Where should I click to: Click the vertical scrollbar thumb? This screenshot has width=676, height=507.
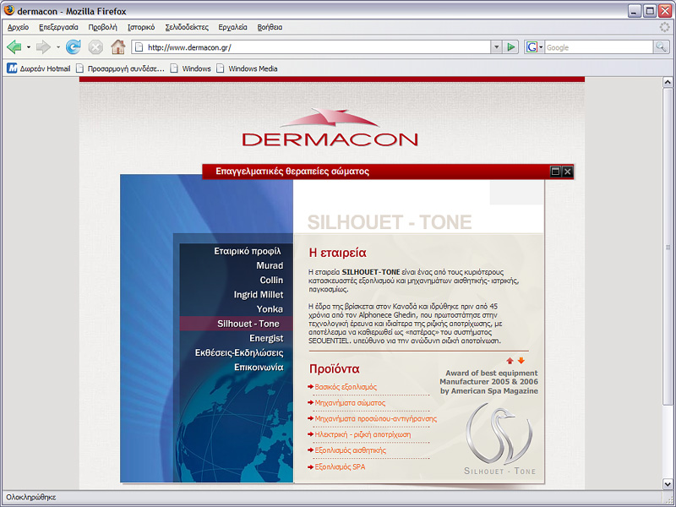[x=668, y=247]
